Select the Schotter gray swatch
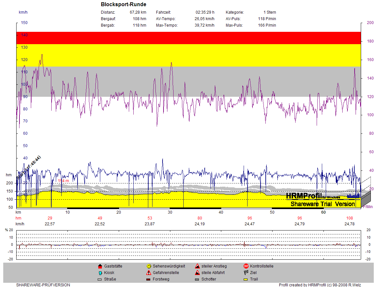 [x=197, y=279]
